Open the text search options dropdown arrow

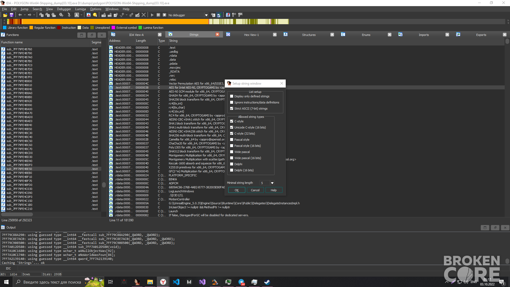[81, 15]
